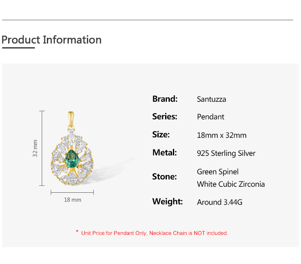The width and height of the screenshot is (301, 264).
Task: Select the 925 Sterling Silver text
Action: [226, 153]
